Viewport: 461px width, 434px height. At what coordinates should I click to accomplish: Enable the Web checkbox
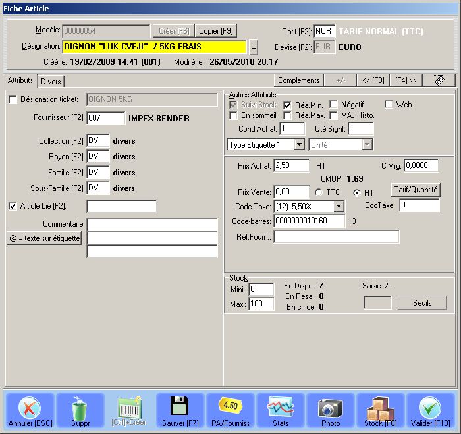(x=389, y=104)
